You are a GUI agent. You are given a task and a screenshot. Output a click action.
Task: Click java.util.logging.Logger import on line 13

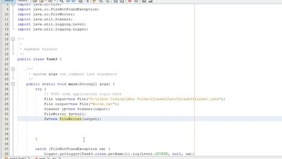(60, 29)
